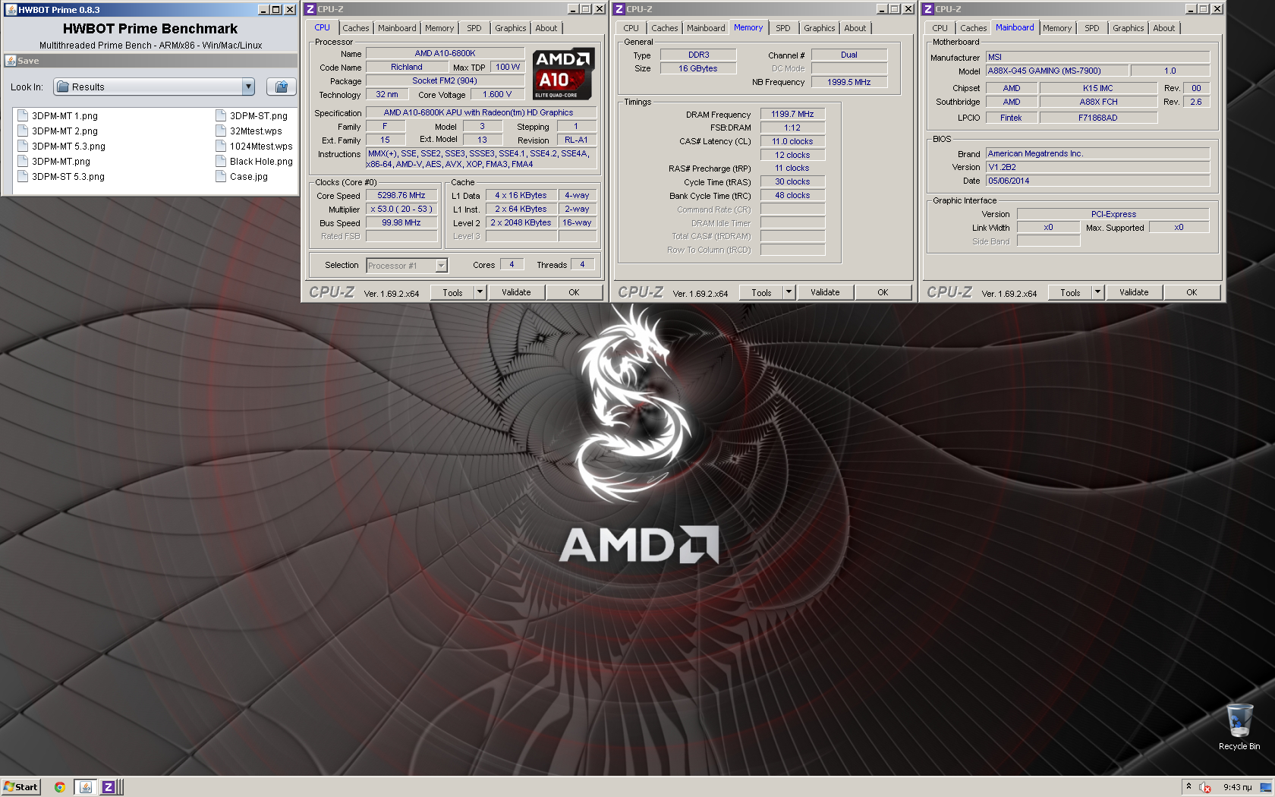1275x797 pixels.
Task: Click the 9:43 clock in the tray
Action: point(1237,787)
